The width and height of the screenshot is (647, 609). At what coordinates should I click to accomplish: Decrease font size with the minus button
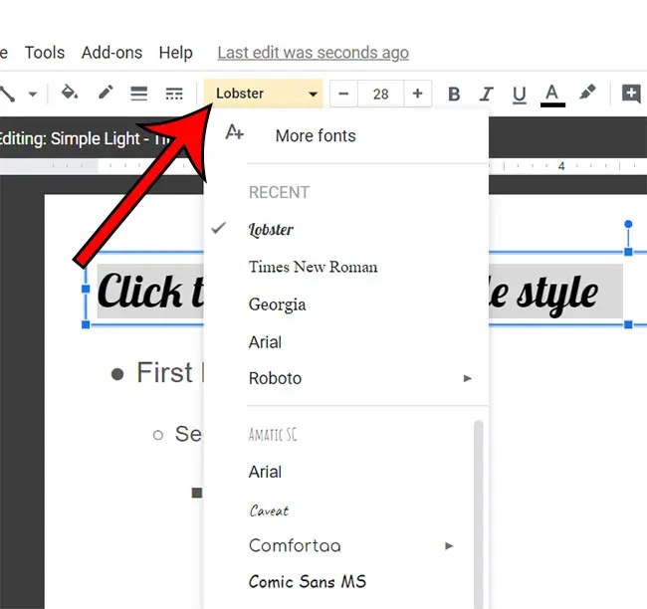point(343,94)
